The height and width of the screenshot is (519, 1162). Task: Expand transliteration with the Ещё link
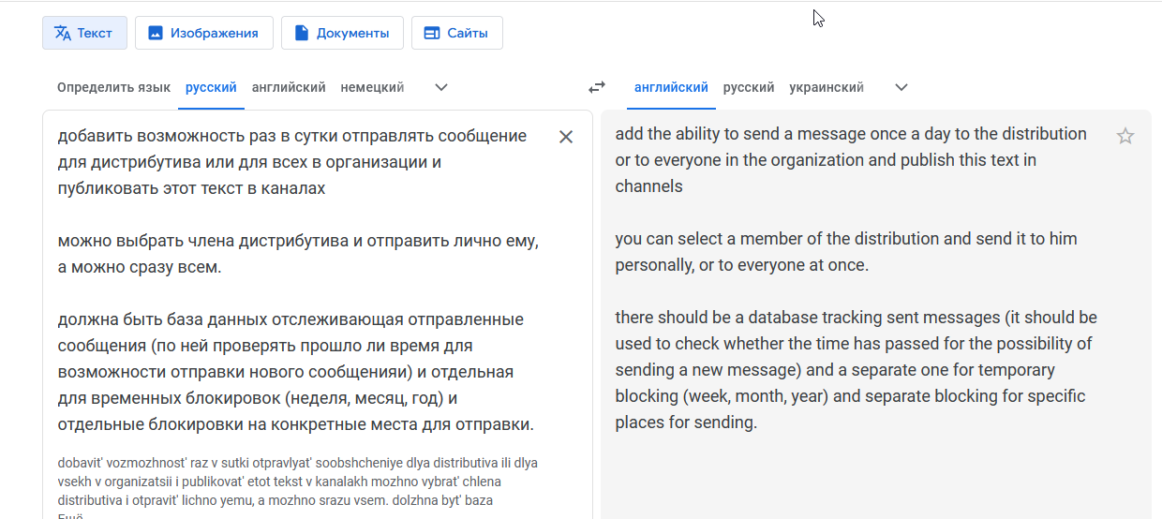71,516
